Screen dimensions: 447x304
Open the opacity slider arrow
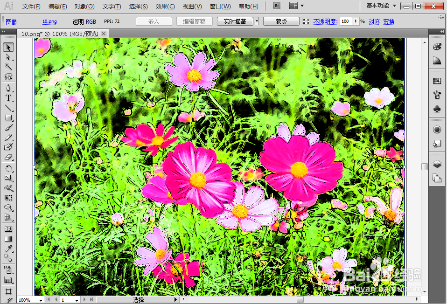click(356, 21)
